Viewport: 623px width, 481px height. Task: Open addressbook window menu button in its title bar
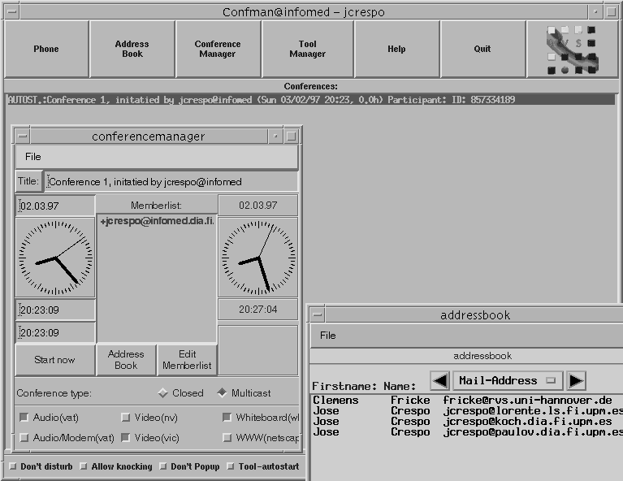tap(318, 315)
